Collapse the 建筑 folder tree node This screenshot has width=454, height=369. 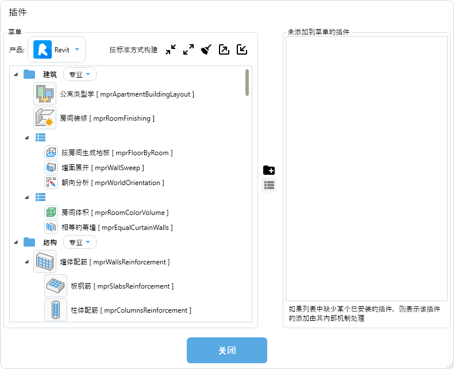16,74
